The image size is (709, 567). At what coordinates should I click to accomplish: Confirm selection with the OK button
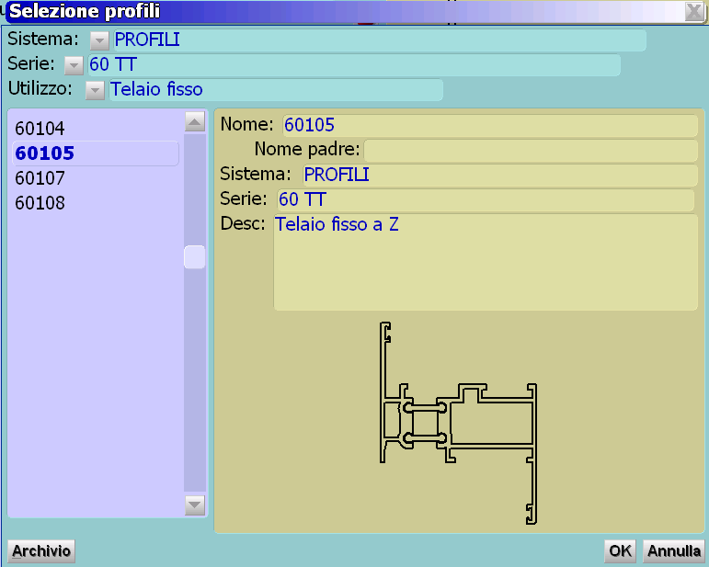(620, 551)
